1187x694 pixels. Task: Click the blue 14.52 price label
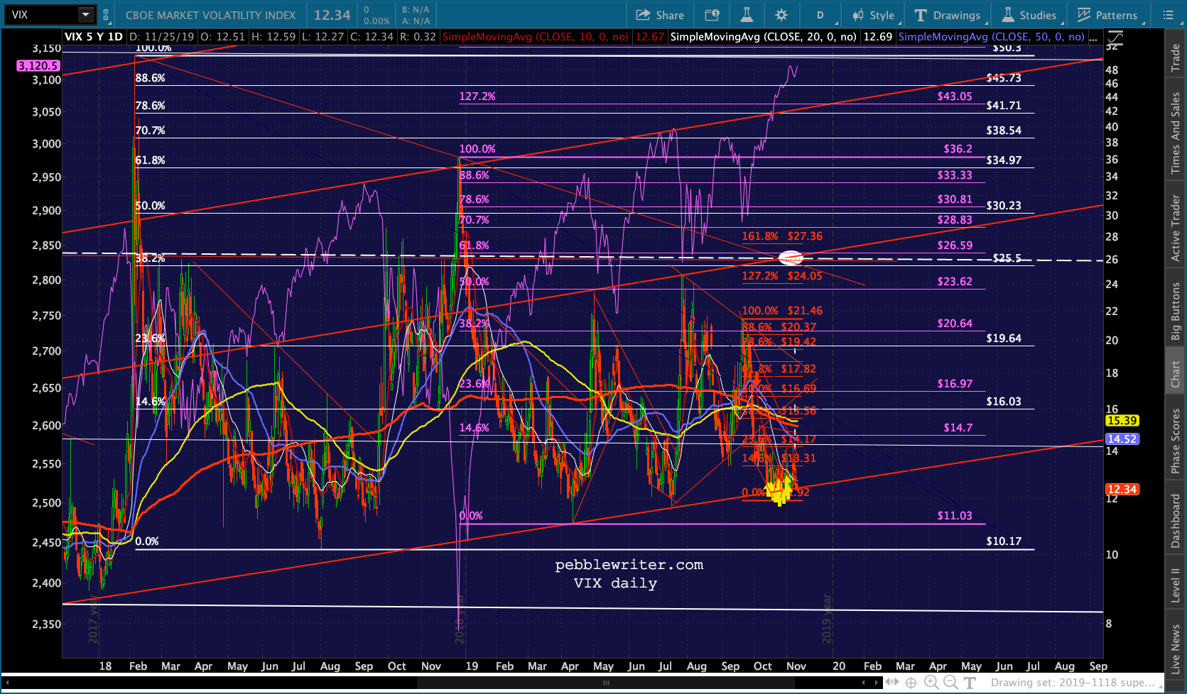tap(1122, 439)
